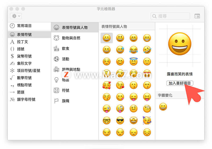Screen dimensions: 212x149
Task: Select the pensive sad face emoji in last row
Action: tap(147, 132)
